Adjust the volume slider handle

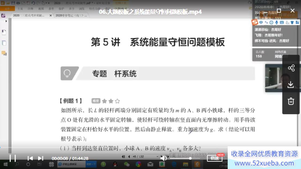(x=190, y=158)
